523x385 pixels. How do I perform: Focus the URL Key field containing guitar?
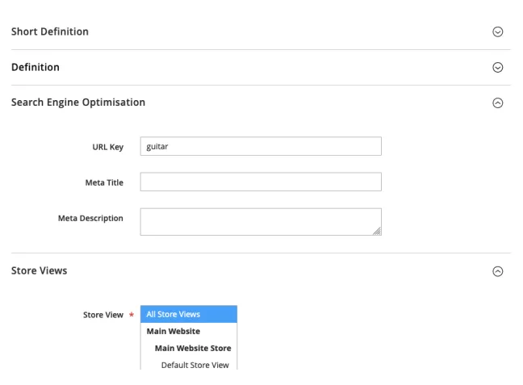pyautogui.click(x=260, y=146)
